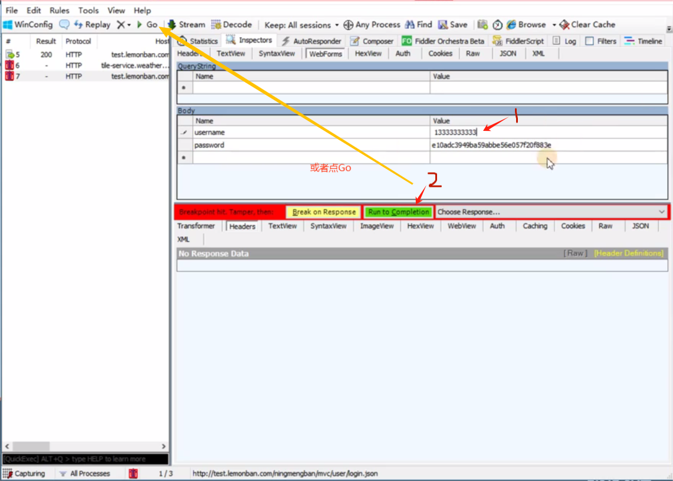This screenshot has width=673, height=481.
Task: Open Fiddler Orchestra Beta tab
Action: pyautogui.click(x=443, y=41)
